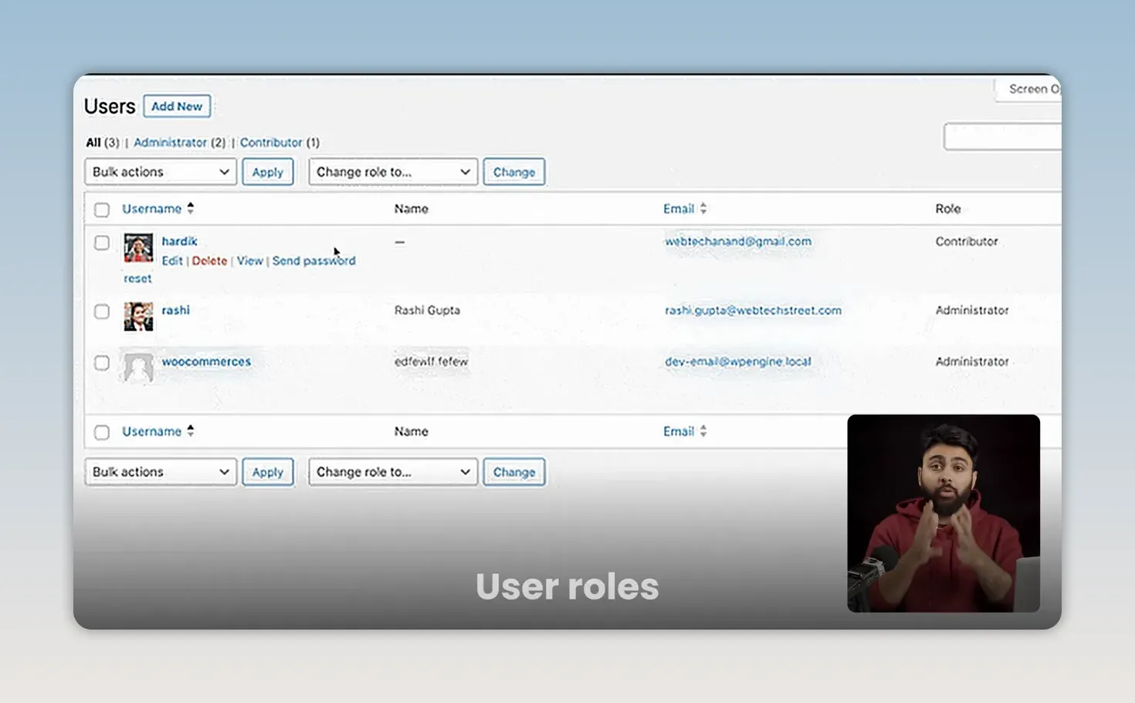Check the box for user woocommerces
Image resolution: width=1135 pixels, height=703 pixels.
tap(102, 362)
